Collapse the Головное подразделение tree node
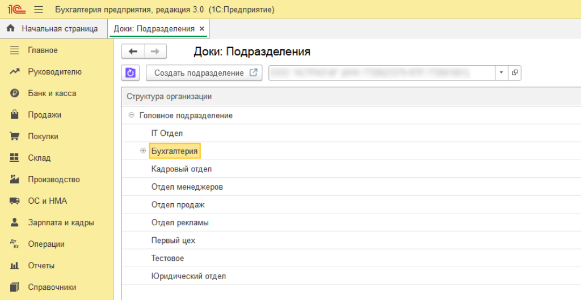The height and width of the screenshot is (300, 581). (132, 115)
